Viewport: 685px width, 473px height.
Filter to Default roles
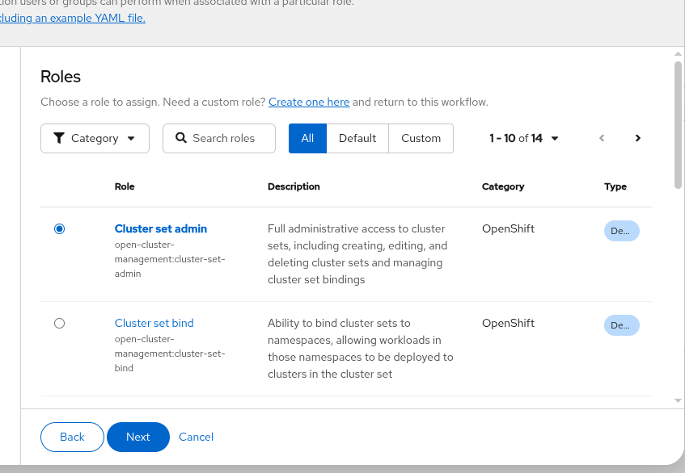pos(357,138)
